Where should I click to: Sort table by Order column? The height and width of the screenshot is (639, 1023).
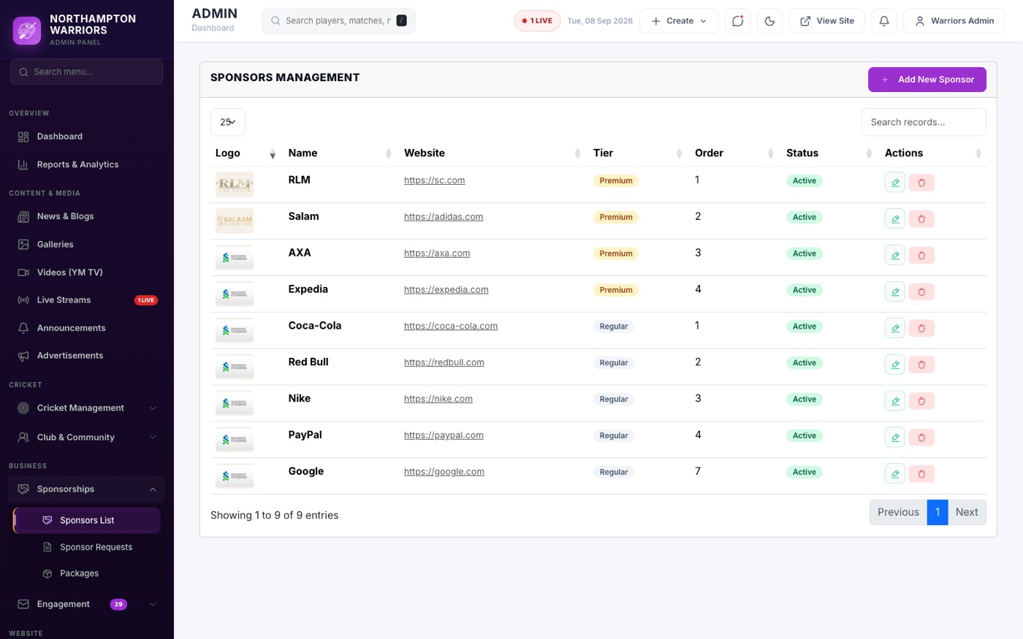pyautogui.click(x=734, y=153)
